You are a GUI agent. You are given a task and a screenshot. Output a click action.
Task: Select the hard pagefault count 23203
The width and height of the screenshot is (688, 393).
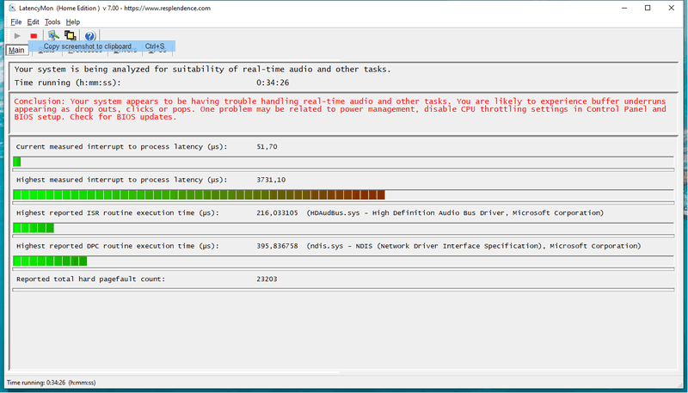point(267,279)
